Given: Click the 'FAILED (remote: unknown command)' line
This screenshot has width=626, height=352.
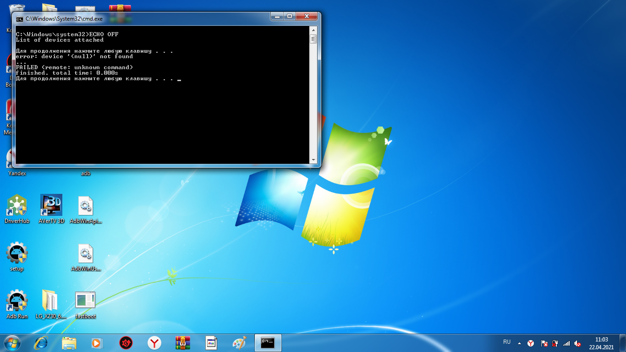Looking at the screenshot, I should click(x=74, y=67).
